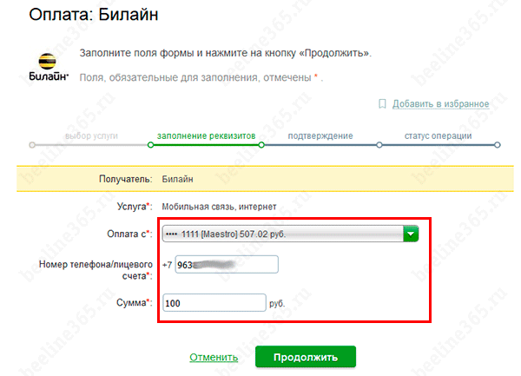521x376 pixels.
Task: Expand the Оплата с card dropdown arrow
Action: click(411, 234)
